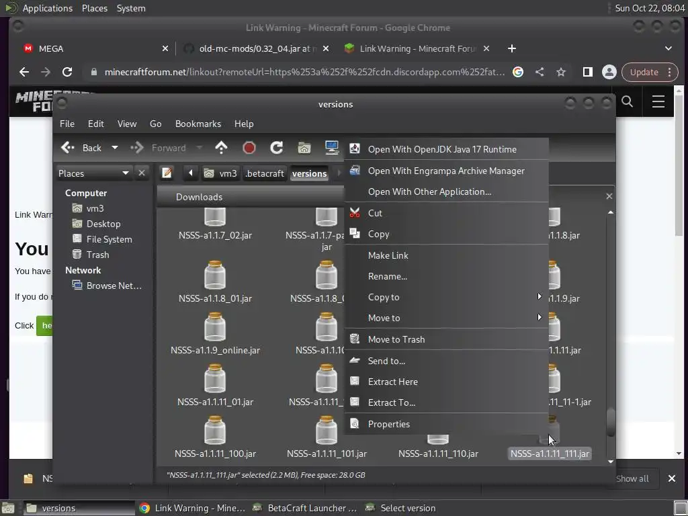The height and width of the screenshot is (516, 688).
Task: Select Move to Trash in context menu
Action: (447, 339)
